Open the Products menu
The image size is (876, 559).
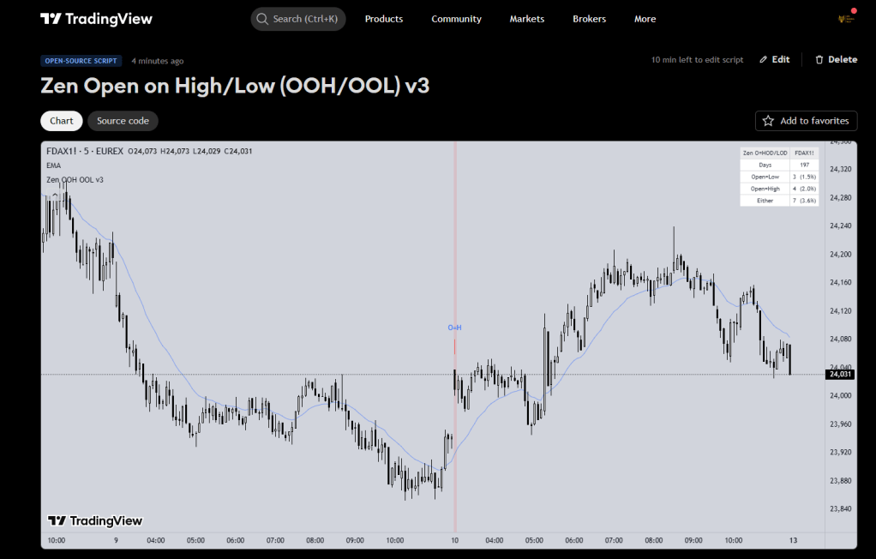click(x=383, y=19)
